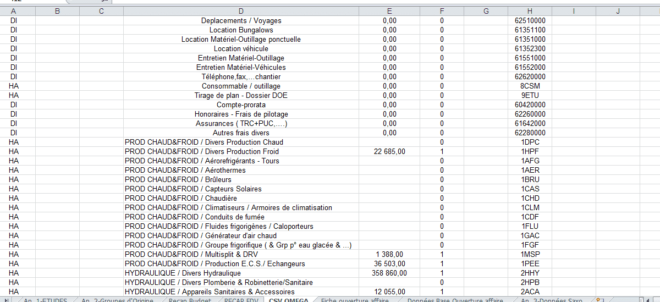Select the 'Compte-prorata' cell
This screenshot has width=660, height=302.
tap(241, 105)
